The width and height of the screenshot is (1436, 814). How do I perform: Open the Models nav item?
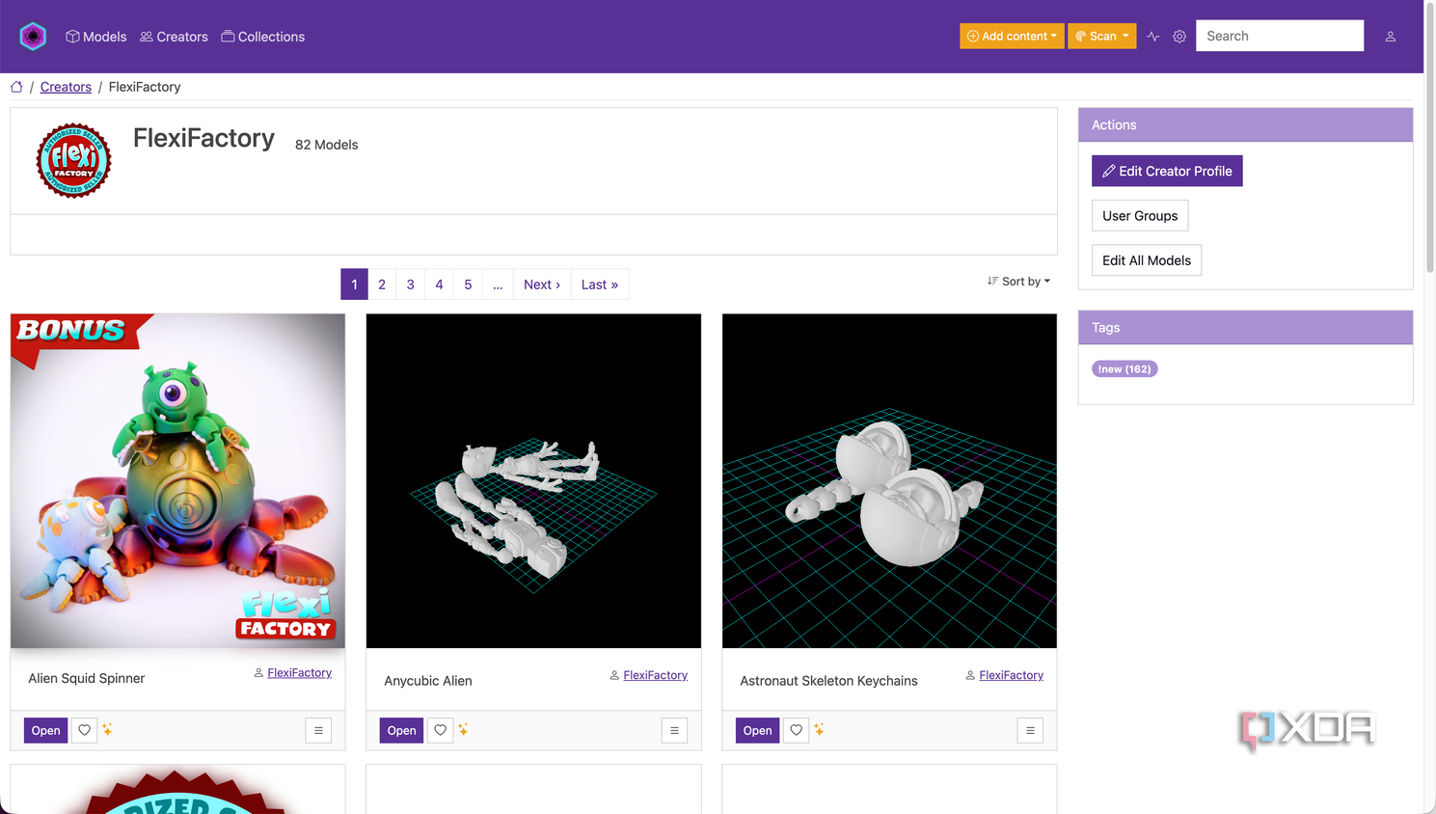[x=96, y=37]
